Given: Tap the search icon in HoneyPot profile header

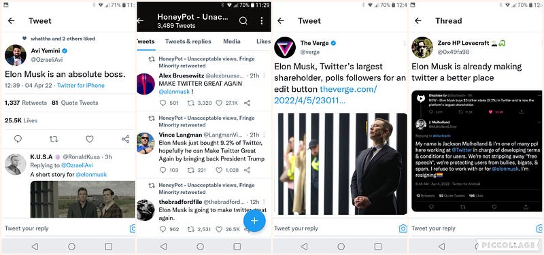Looking at the screenshot, I should [243, 21].
